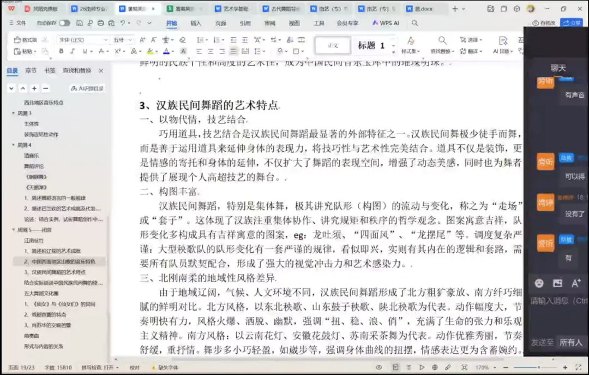Screen dimensions: 589x375
Task: Center align text
Action: click(x=211, y=51)
